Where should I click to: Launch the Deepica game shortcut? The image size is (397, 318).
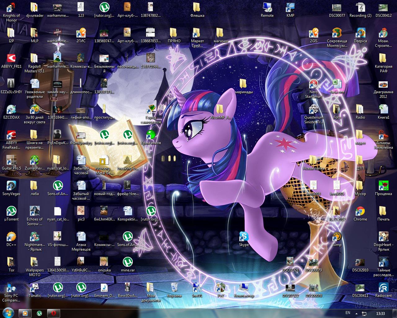pos(360,35)
